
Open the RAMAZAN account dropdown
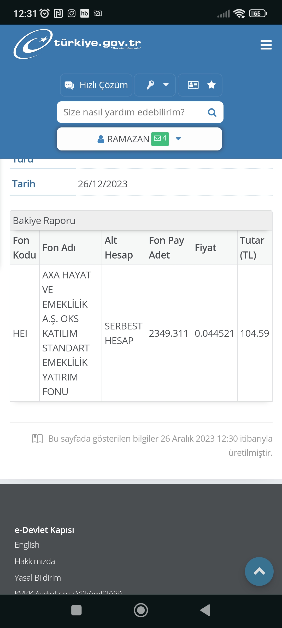(x=139, y=139)
